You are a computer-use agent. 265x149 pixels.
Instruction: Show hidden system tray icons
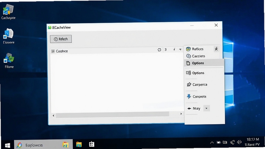click(x=212, y=143)
